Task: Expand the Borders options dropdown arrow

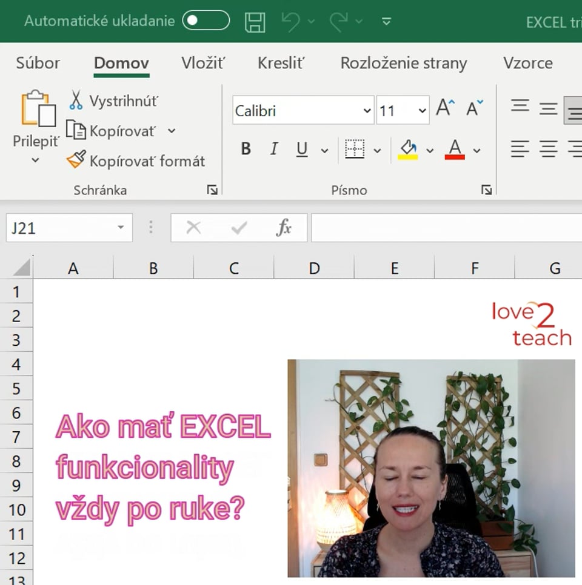Action: [x=377, y=151]
